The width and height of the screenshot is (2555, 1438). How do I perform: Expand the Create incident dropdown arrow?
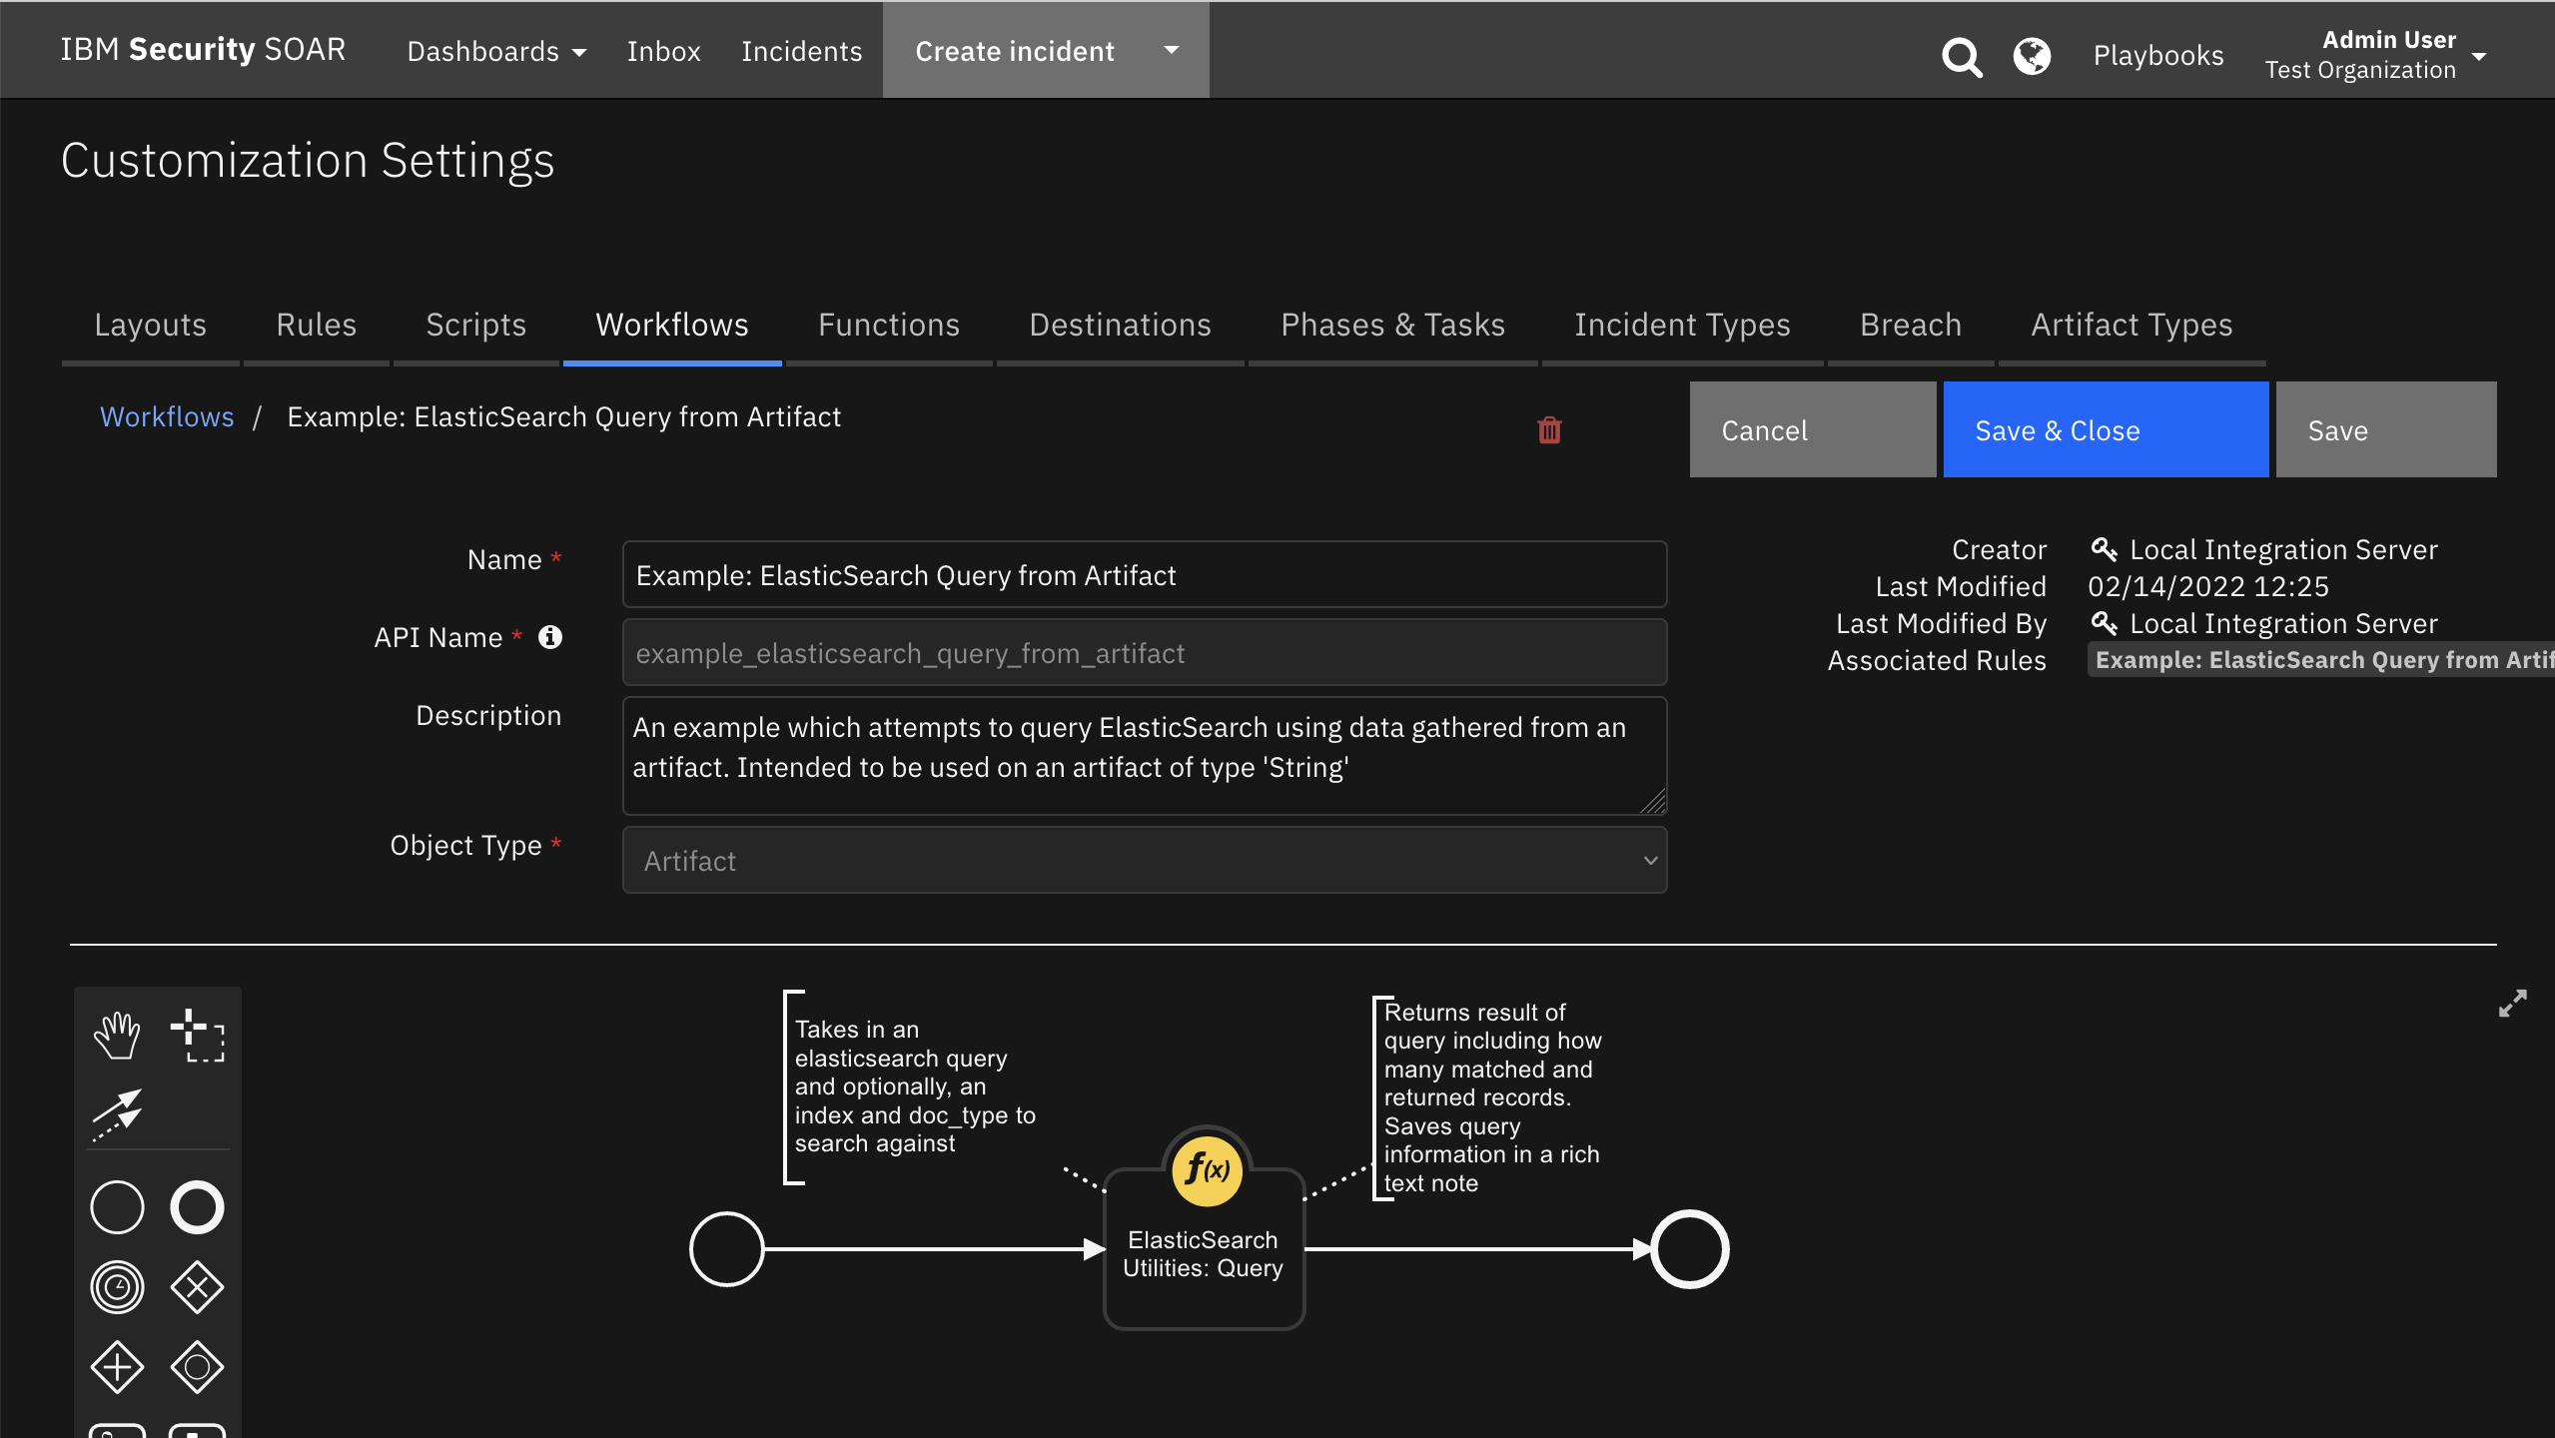click(x=1172, y=50)
